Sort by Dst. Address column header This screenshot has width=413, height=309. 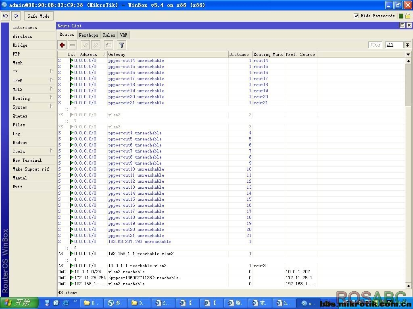click(x=87, y=54)
